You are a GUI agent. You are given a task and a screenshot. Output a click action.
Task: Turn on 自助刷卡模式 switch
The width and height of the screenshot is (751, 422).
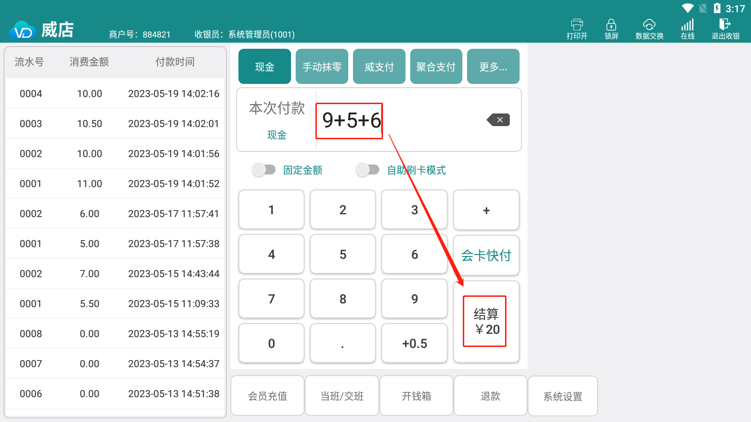[368, 170]
